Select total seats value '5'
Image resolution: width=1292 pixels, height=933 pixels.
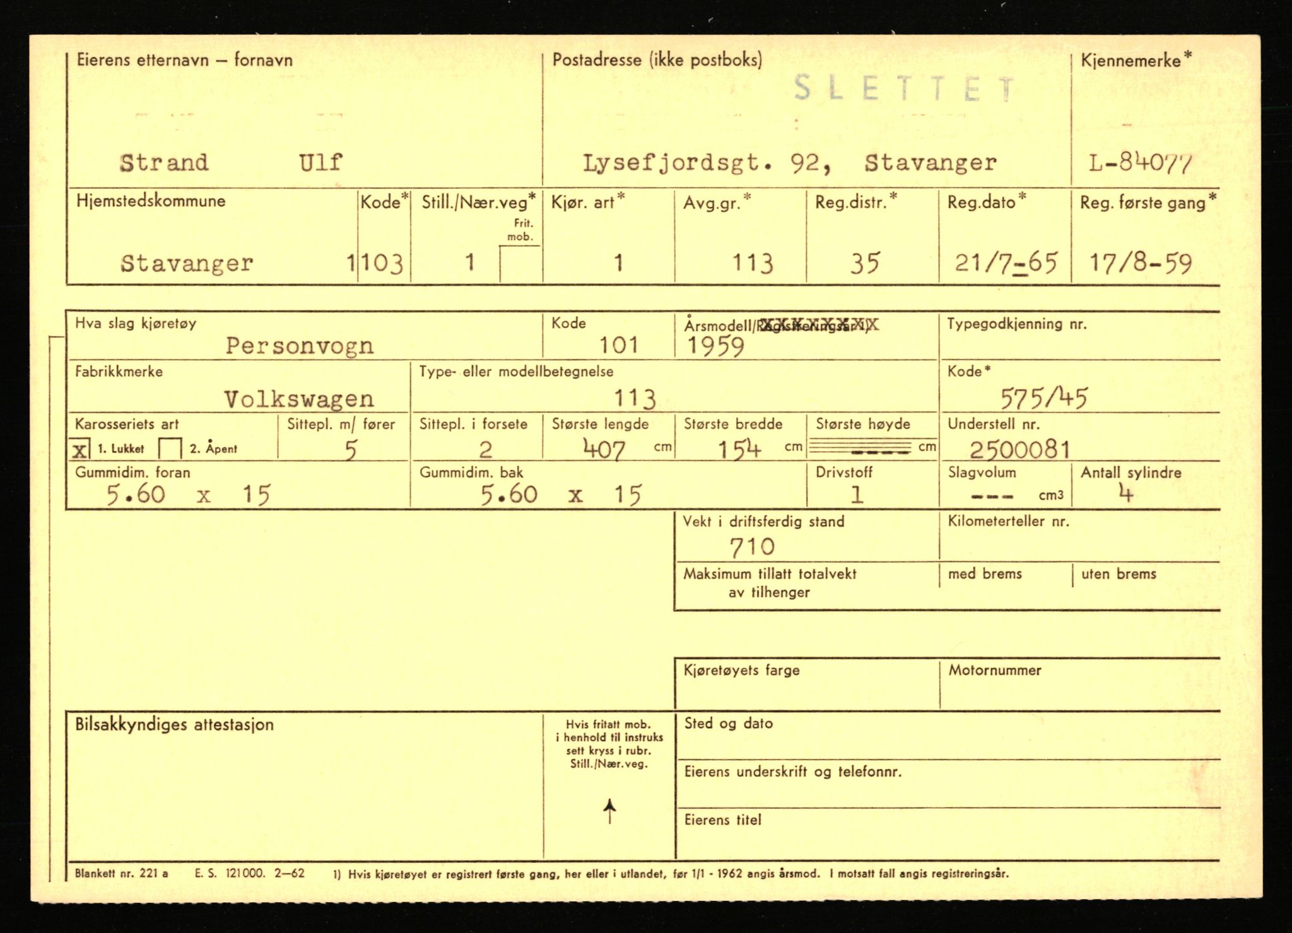click(x=351, y=450)
